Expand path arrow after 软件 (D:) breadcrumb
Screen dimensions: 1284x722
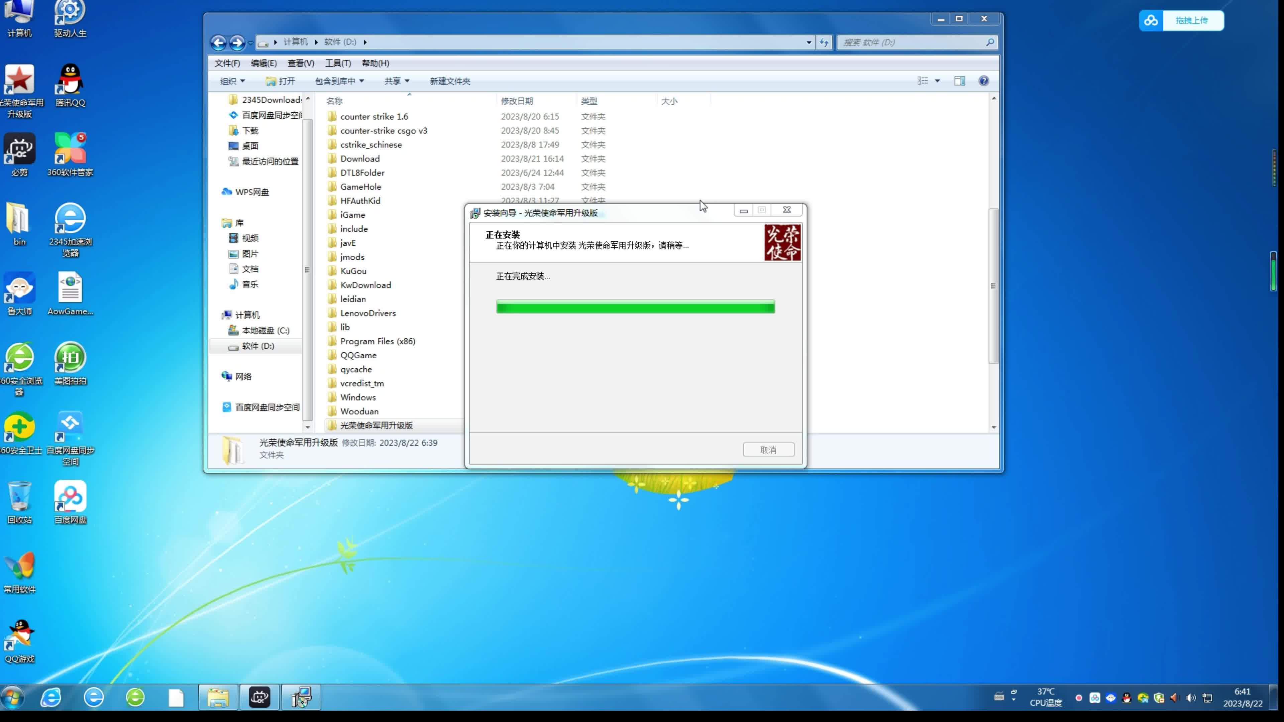pos(365,42)
